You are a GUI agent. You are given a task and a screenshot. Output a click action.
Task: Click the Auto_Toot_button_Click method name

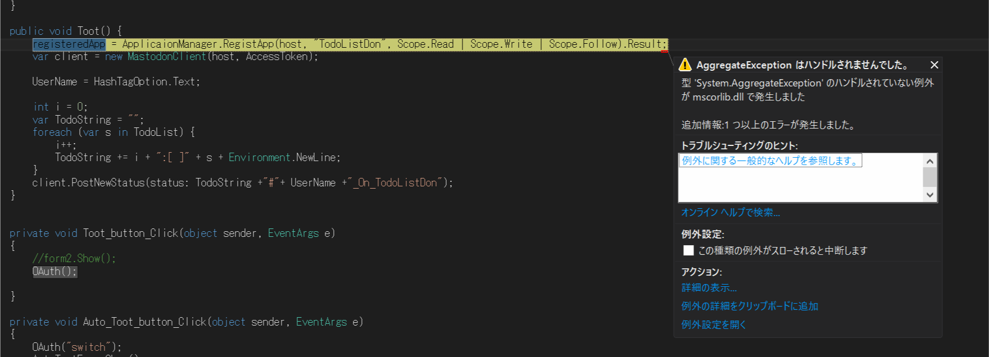click(x=144, y=322)
